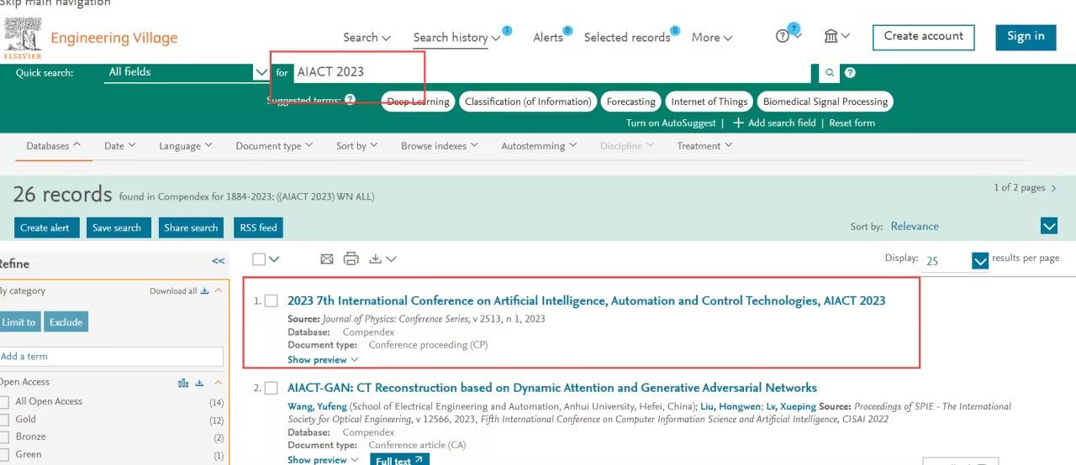
Task: Open Open Access chart icon
Action: point(183,383)
